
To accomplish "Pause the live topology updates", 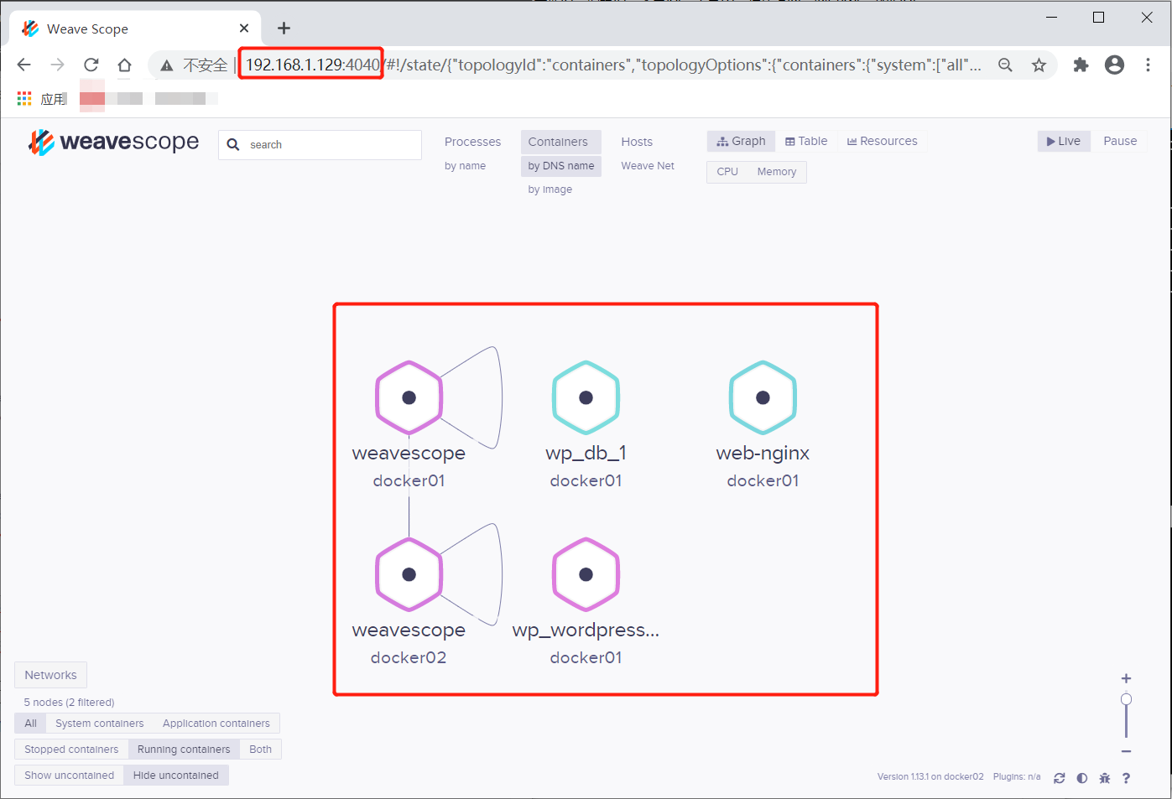I will click(x=1120, y=141).
